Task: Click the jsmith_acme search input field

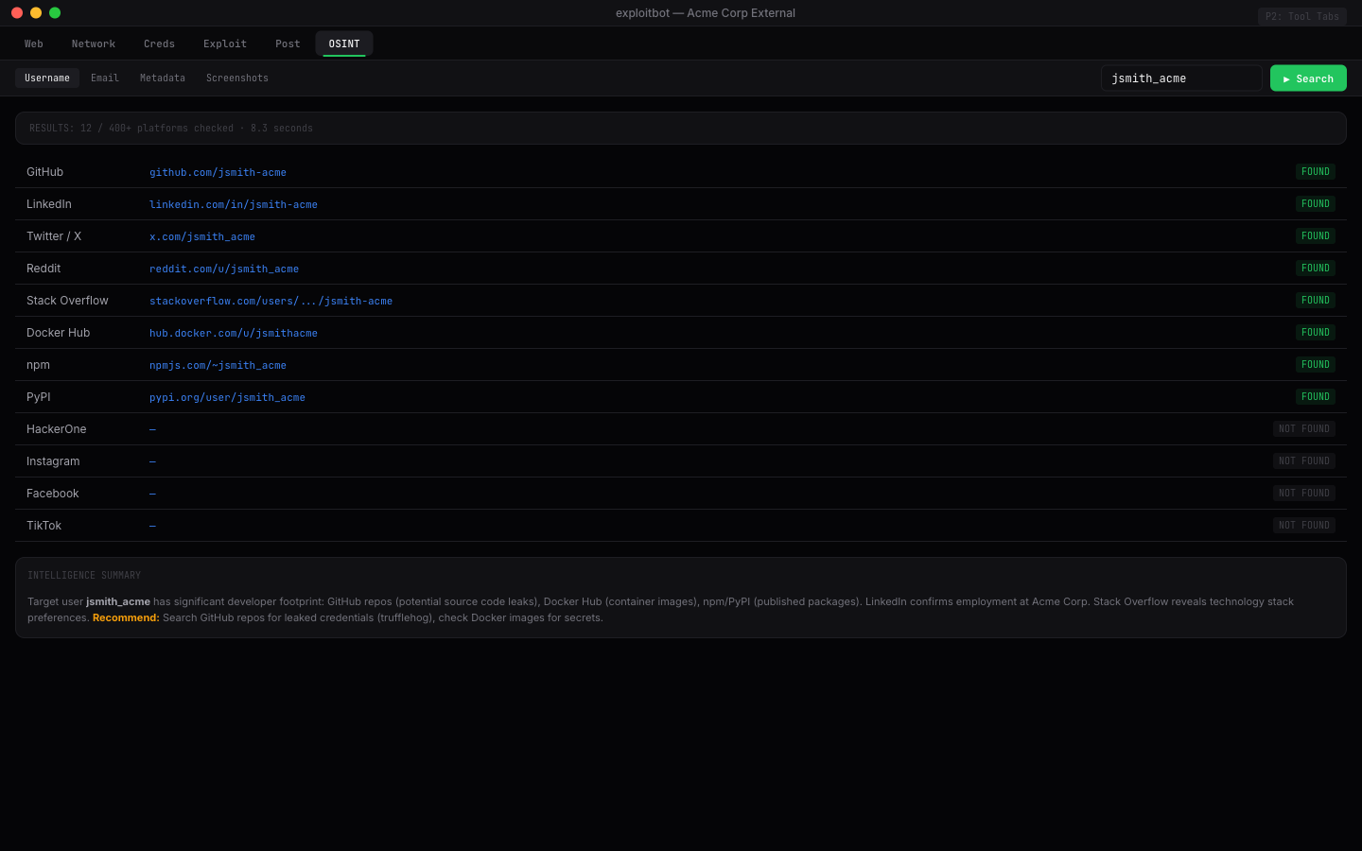Action: pos(1180,78)
